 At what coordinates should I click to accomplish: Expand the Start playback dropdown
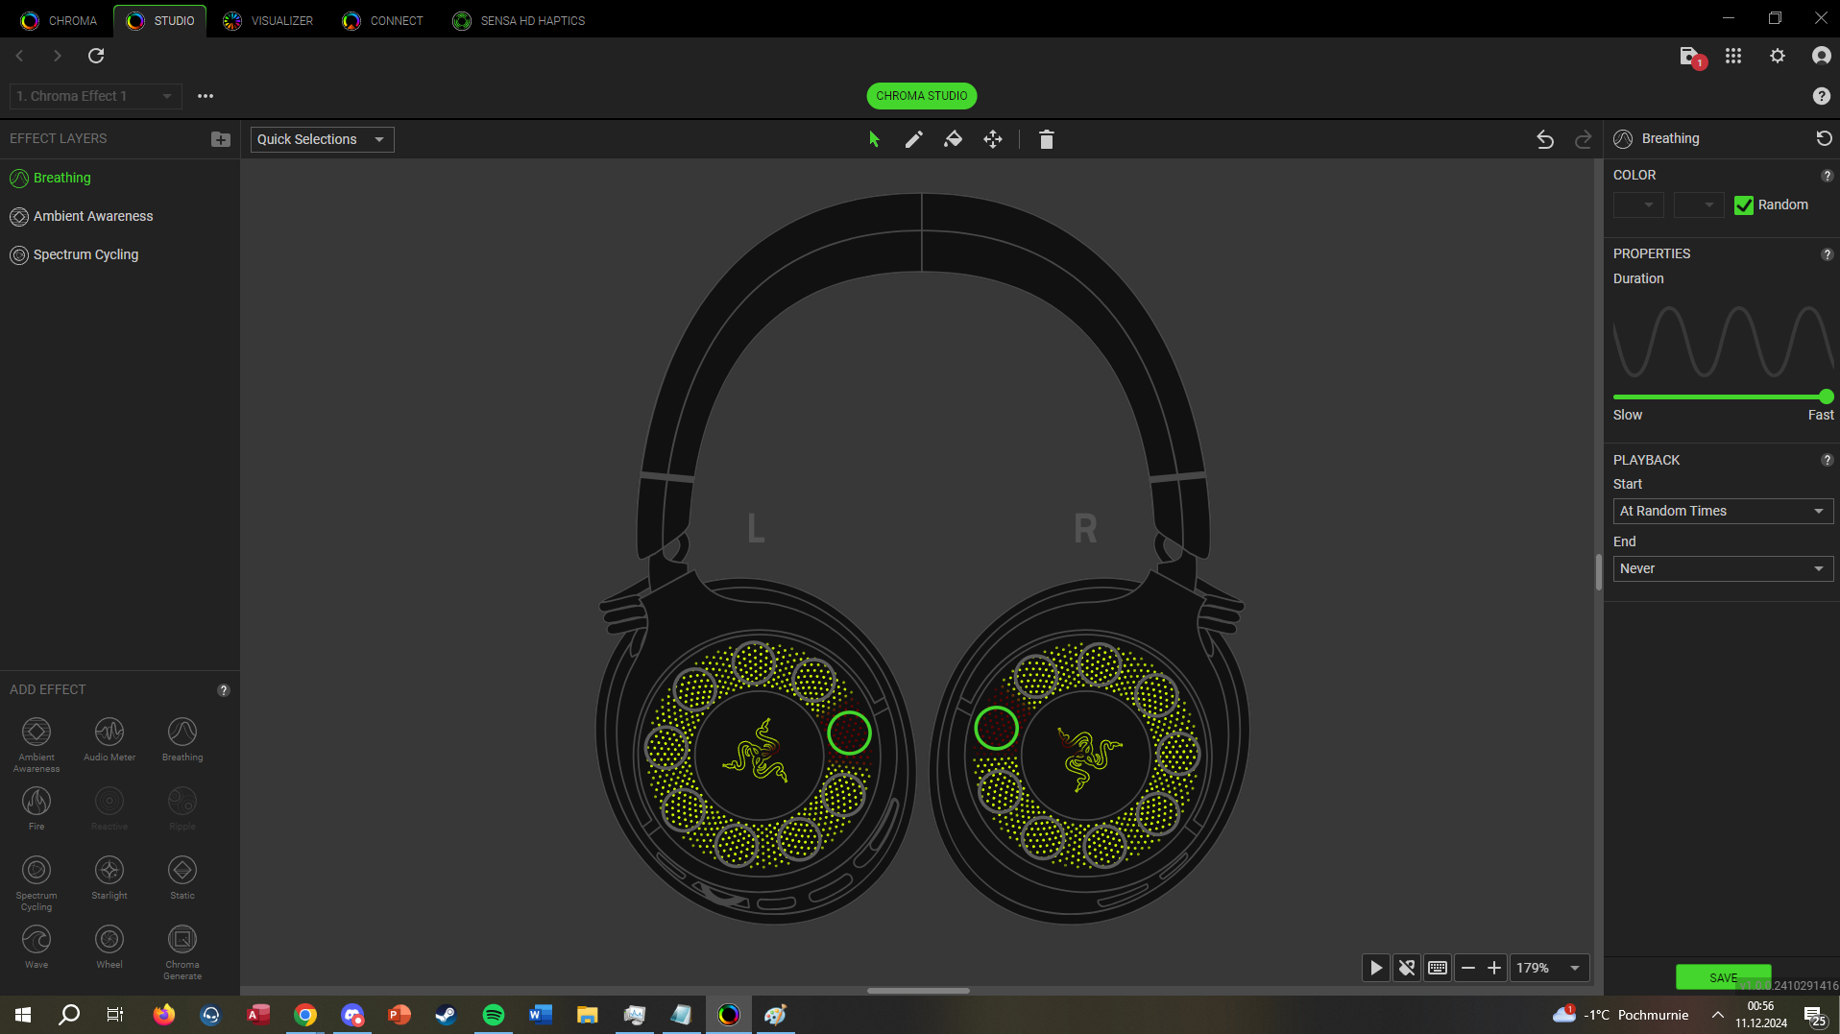pyautogui.click(x=1722, y=511)
